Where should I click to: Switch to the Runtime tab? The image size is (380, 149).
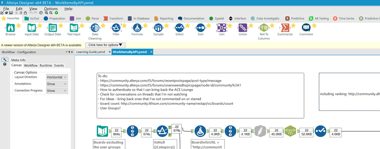(x=46, y=66)
